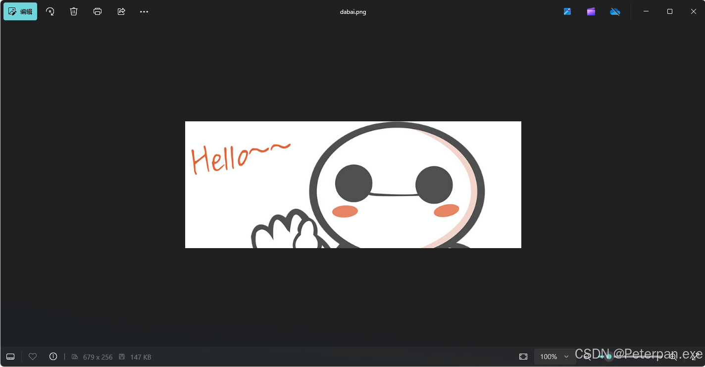Click the 147 KB file size text

[x=141, y=357]
